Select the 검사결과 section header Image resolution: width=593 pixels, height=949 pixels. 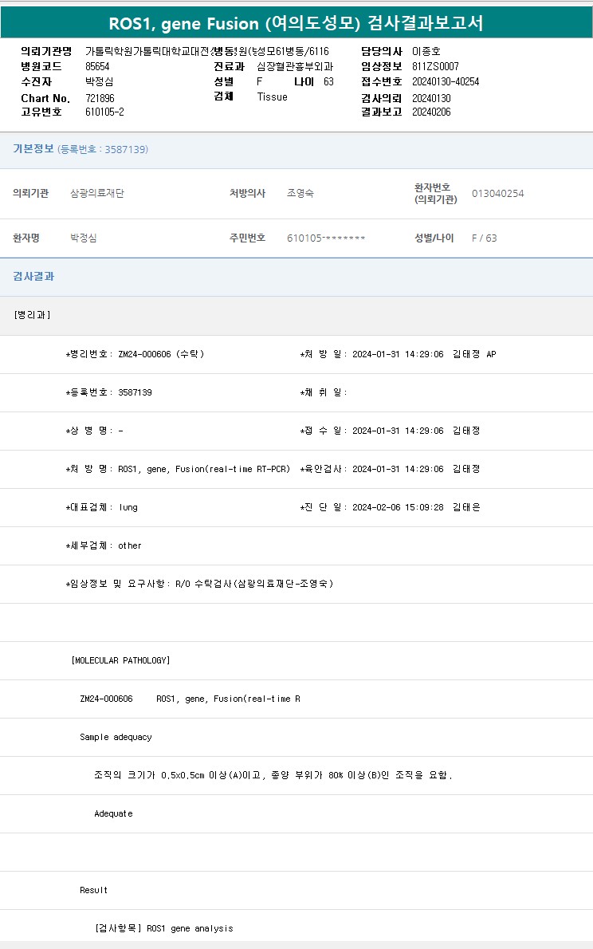coord(33,277)
